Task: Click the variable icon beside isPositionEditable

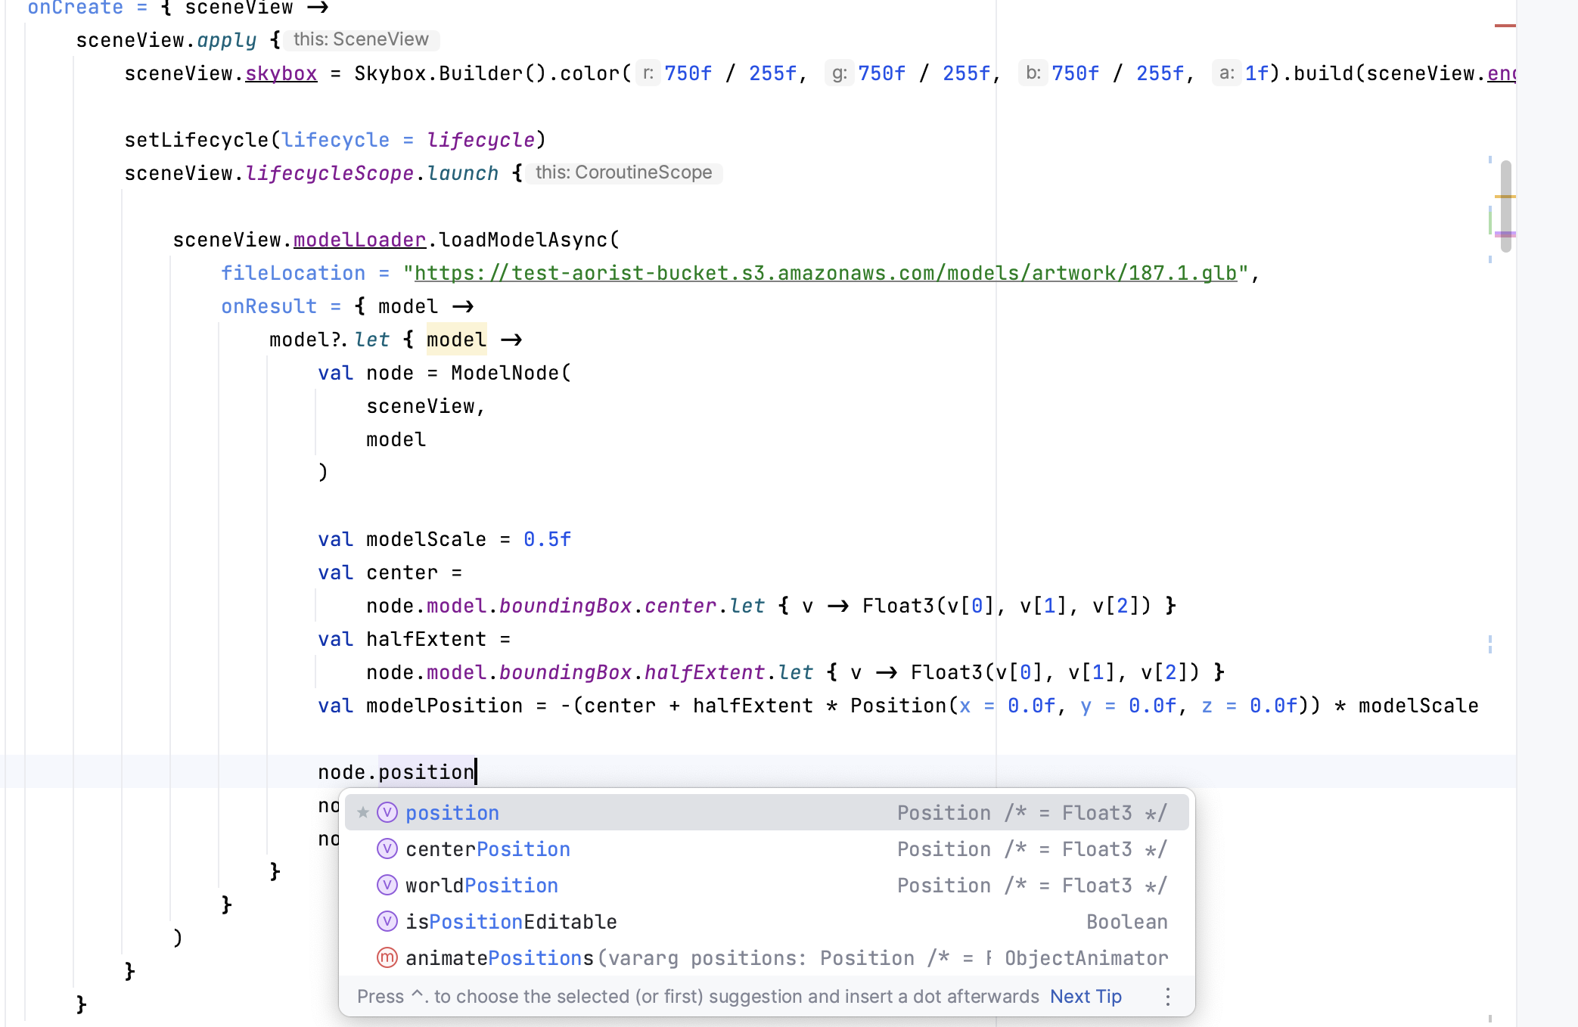Action: click(x=387, y=921)
